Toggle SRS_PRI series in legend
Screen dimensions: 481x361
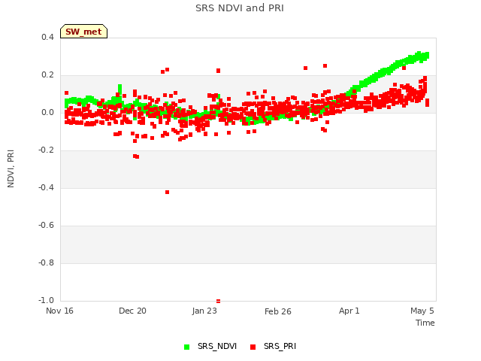(274, 346)
